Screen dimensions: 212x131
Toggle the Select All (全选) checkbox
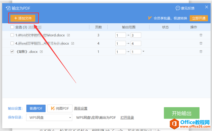click(x=12, y=27)
